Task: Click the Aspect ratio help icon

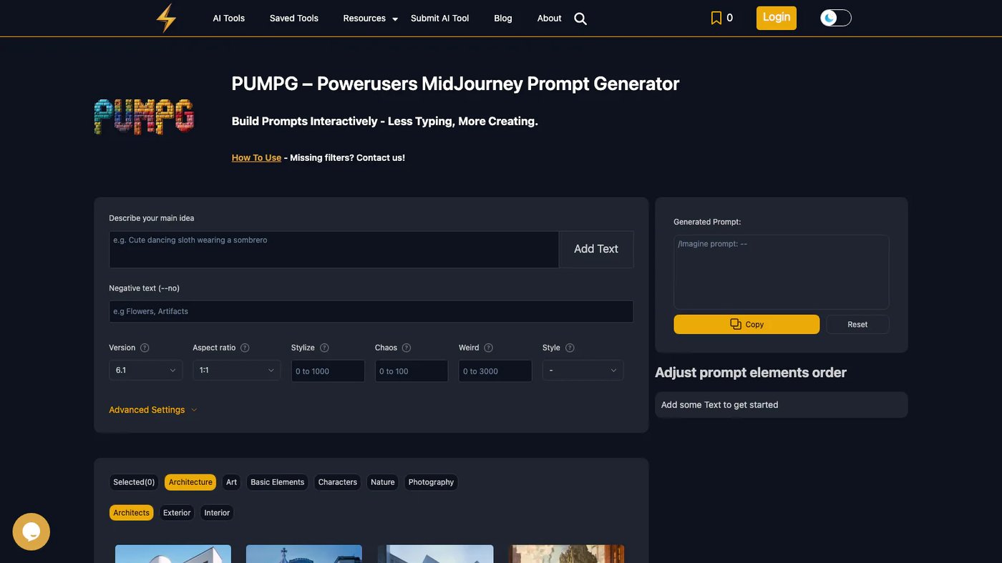Action: tap(245, 348)
